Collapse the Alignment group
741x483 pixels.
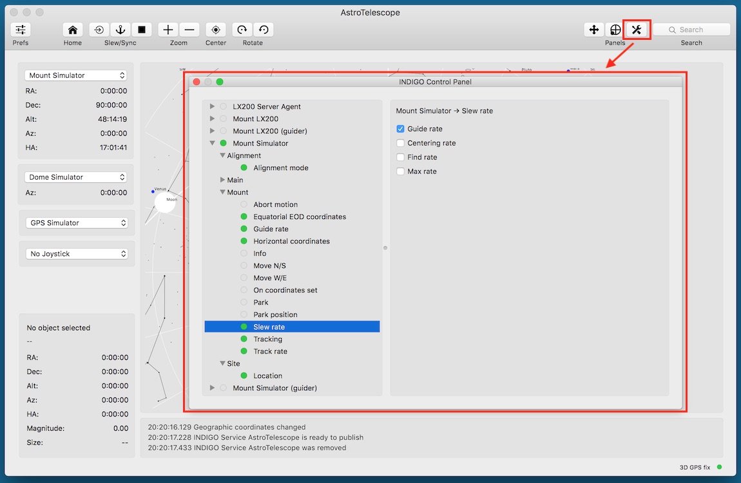(x=222, y=155)
